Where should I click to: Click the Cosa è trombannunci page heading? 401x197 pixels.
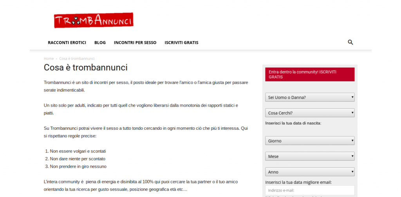tap(86, 68)
